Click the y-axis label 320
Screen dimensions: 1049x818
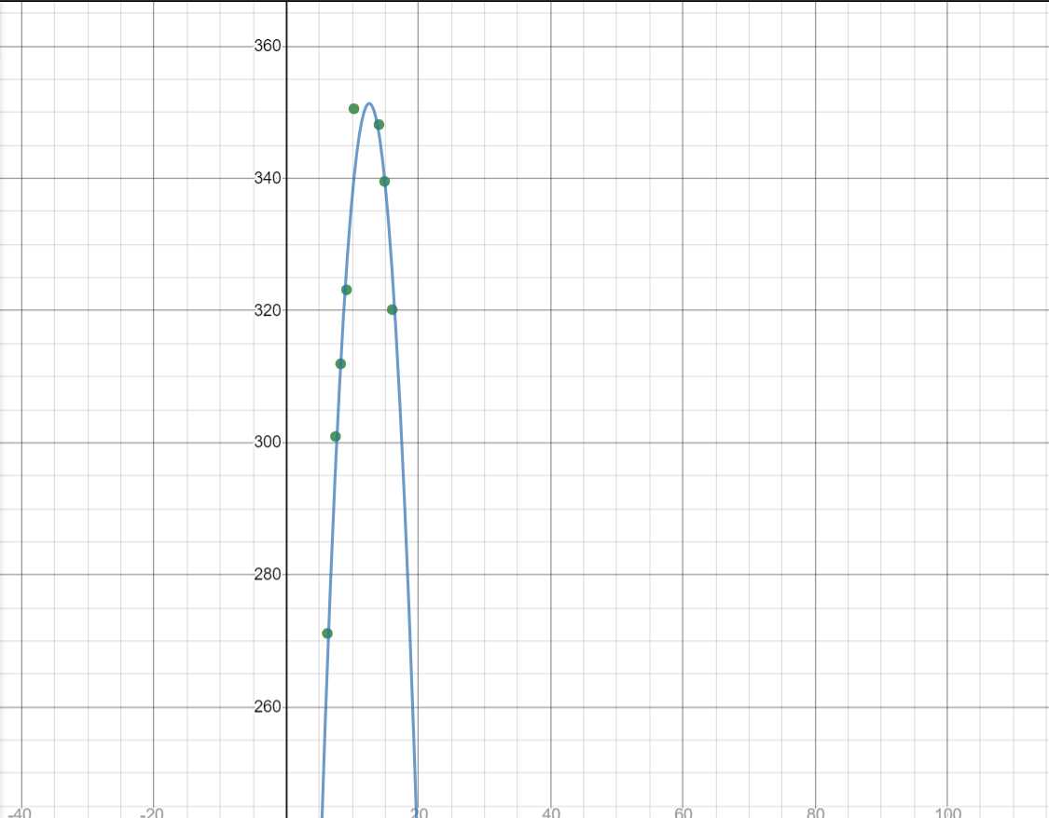point(268,310)
